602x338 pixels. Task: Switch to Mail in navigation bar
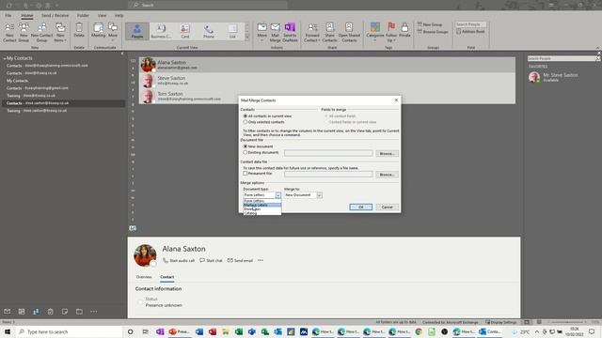point(8,312)
